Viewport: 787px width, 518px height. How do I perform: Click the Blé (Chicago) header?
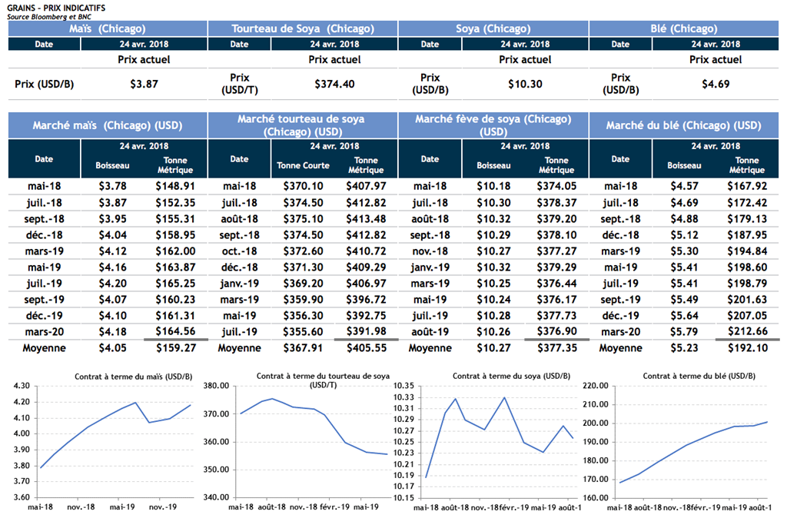coord(683,28)
